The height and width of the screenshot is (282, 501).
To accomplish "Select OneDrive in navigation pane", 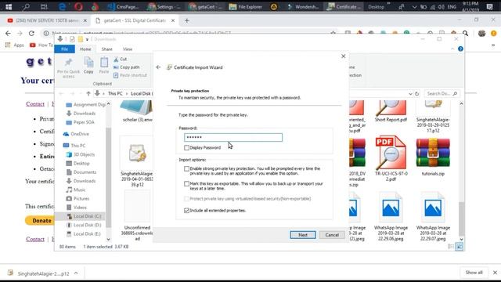I will pos(76,134).
